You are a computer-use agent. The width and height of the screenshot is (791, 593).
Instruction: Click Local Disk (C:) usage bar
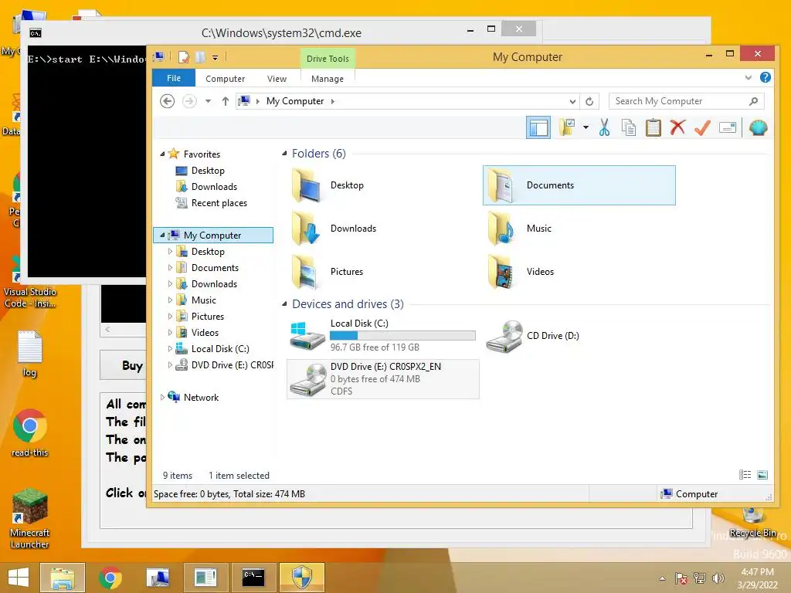402,335
